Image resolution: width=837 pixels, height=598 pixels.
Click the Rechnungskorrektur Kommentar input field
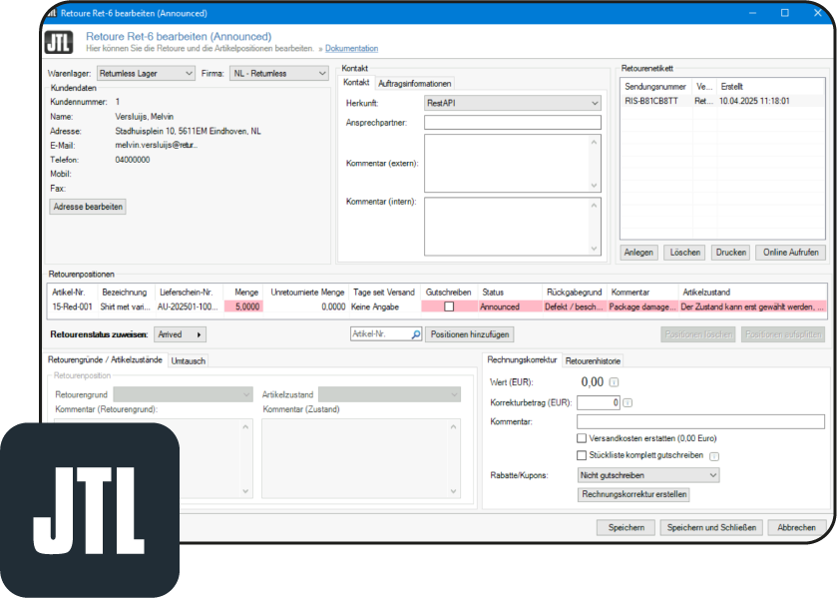tap(700, 421)
